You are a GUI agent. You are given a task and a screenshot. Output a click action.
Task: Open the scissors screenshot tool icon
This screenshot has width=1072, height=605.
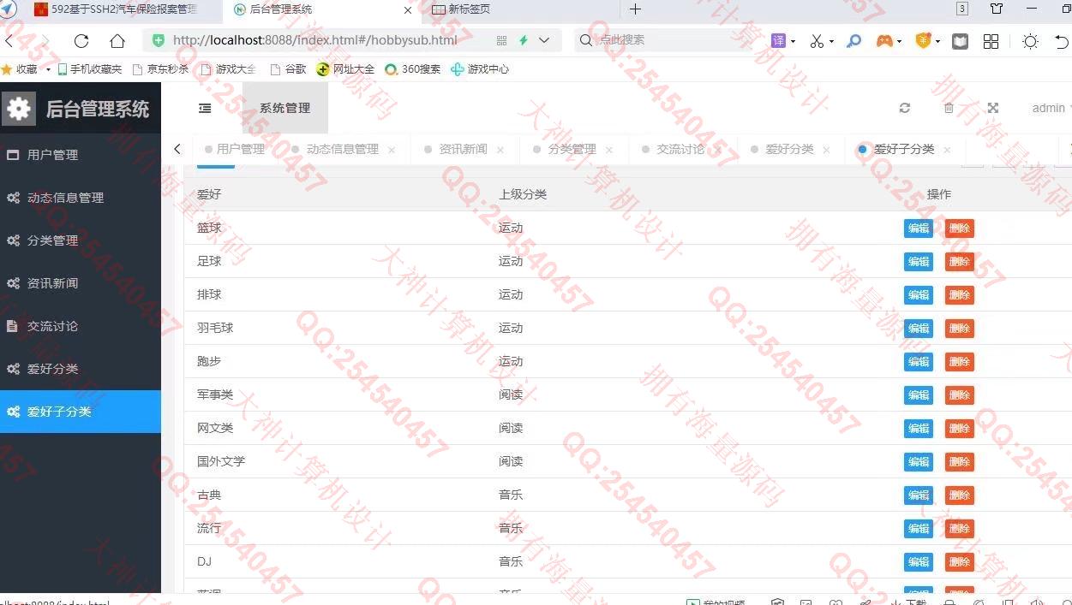(817, 40)
